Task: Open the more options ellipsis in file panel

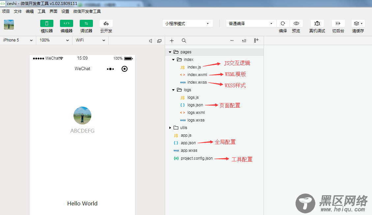Action: [232, 40]
